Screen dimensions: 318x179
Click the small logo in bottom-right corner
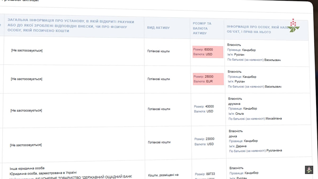point(309,170)
